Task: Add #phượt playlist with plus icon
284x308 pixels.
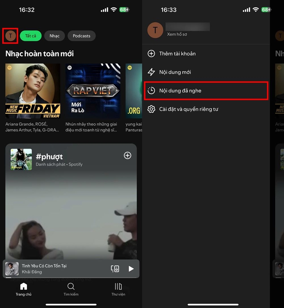Action: [x=127, y=155]
